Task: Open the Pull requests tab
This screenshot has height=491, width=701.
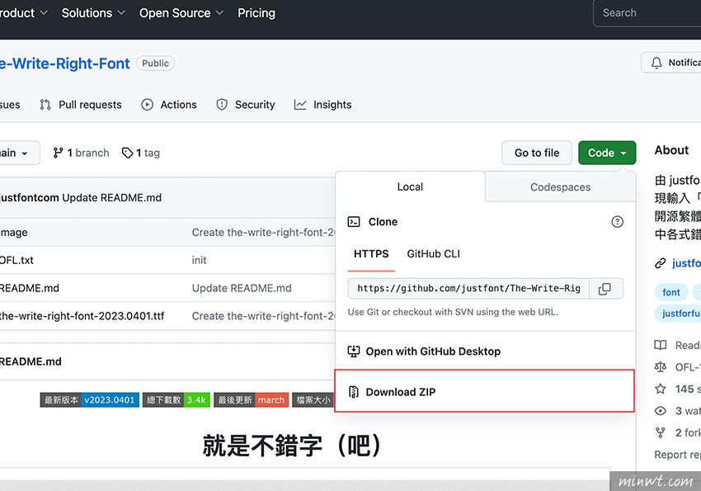Action: point(81,105)
